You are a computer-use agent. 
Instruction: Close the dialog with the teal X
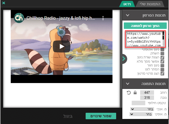coord(4,3)
